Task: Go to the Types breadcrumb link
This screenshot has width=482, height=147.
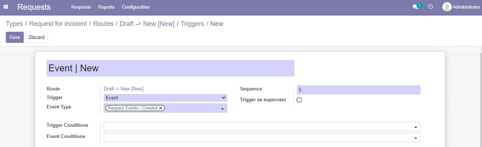Action: pos(14,24)
